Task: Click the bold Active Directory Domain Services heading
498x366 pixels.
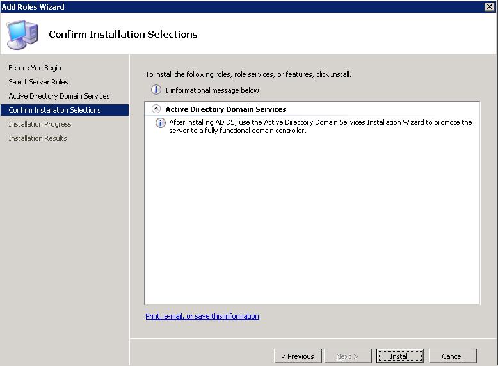Action: 226,109
